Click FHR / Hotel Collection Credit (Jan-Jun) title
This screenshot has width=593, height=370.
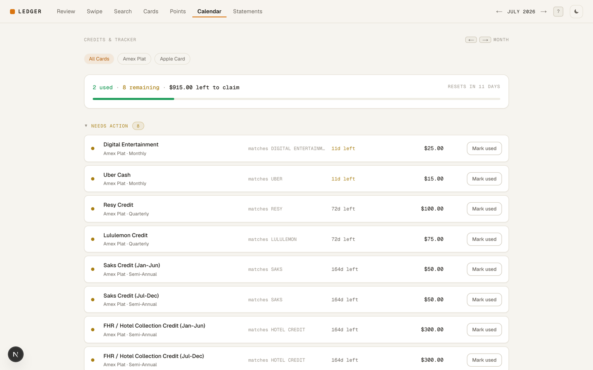(154, 326)
